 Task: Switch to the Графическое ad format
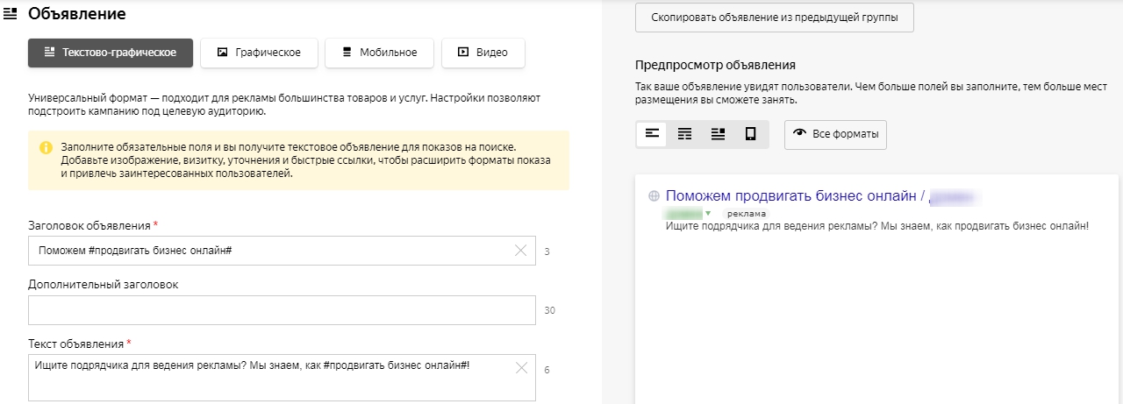(x=257, y=53)
